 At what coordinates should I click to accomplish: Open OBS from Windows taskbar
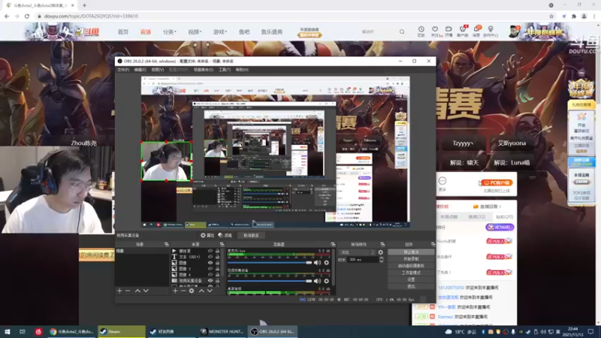pyautogui.click(x=273, y=331)
